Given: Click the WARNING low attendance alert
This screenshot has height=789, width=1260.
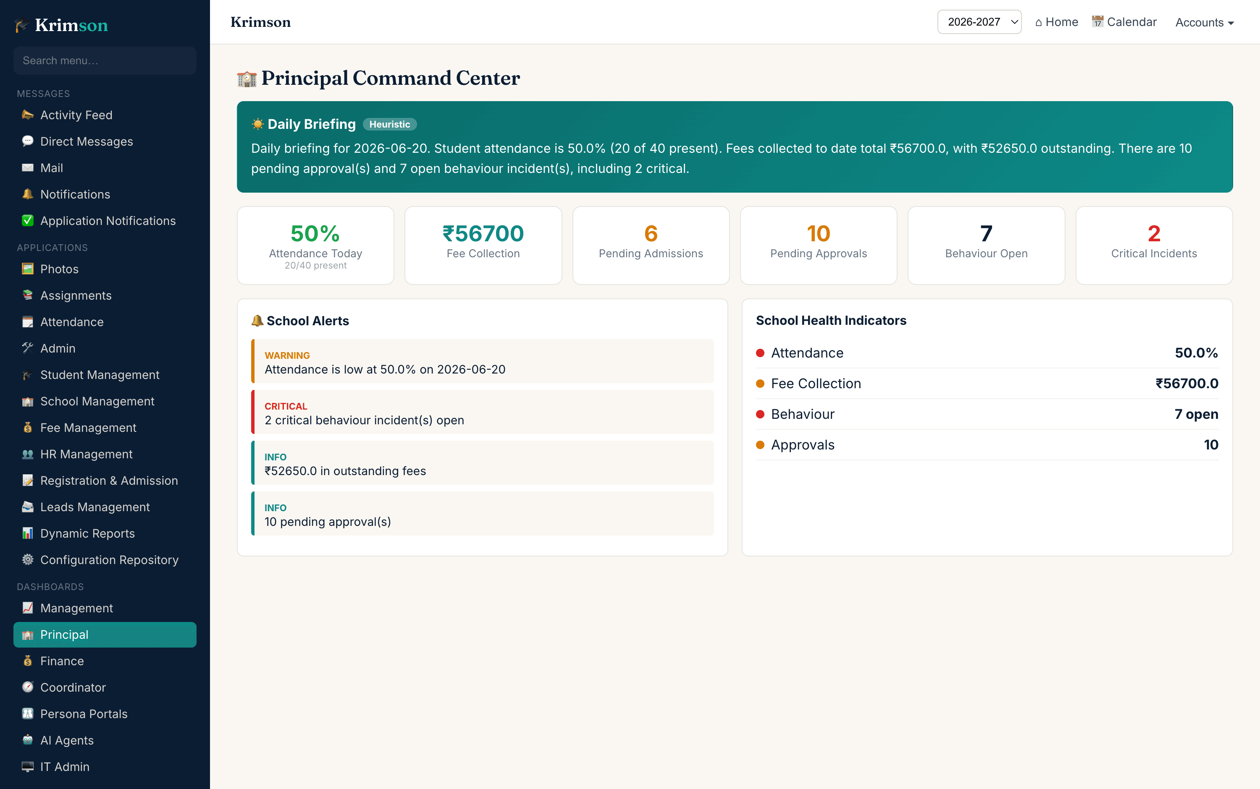Looking at the screenshot, I should [x=483, y=361].
